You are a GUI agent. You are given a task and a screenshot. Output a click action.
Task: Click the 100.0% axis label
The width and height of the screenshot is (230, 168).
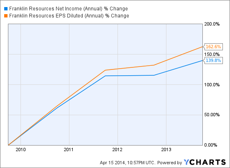212,85
